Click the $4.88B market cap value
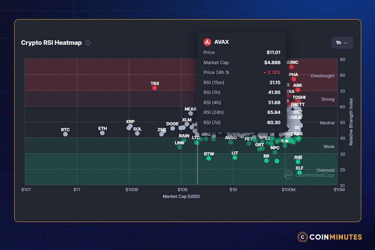 [x=272, y=62]
